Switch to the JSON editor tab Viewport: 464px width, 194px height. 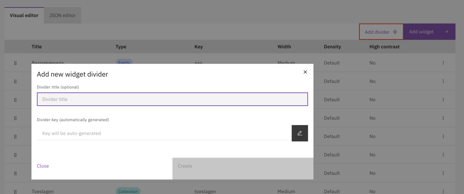(62, 15)
